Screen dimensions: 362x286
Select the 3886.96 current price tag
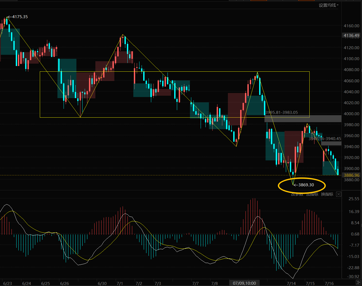[x=351, y=175]
